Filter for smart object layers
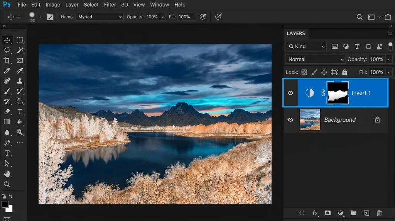 (380, 46)
